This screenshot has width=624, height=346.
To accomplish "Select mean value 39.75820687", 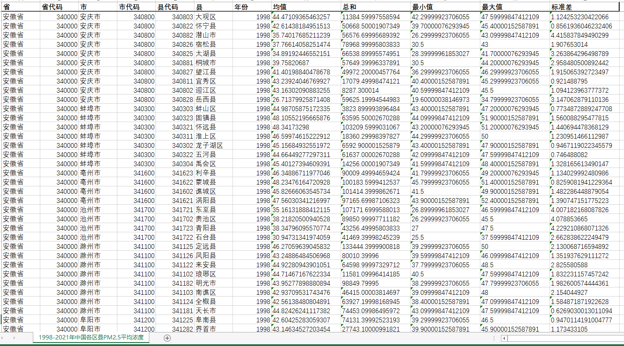I will click(306, 63).
